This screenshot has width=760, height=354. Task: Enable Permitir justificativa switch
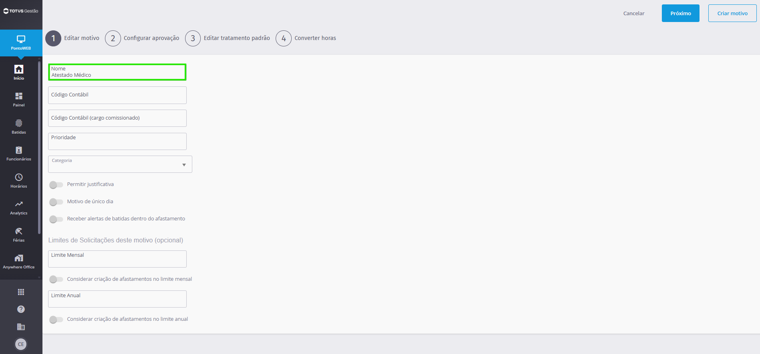[56, 184]
